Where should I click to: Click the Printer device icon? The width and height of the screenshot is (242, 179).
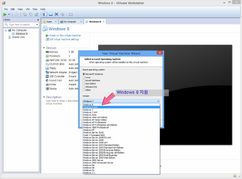(x=47, y=85)
